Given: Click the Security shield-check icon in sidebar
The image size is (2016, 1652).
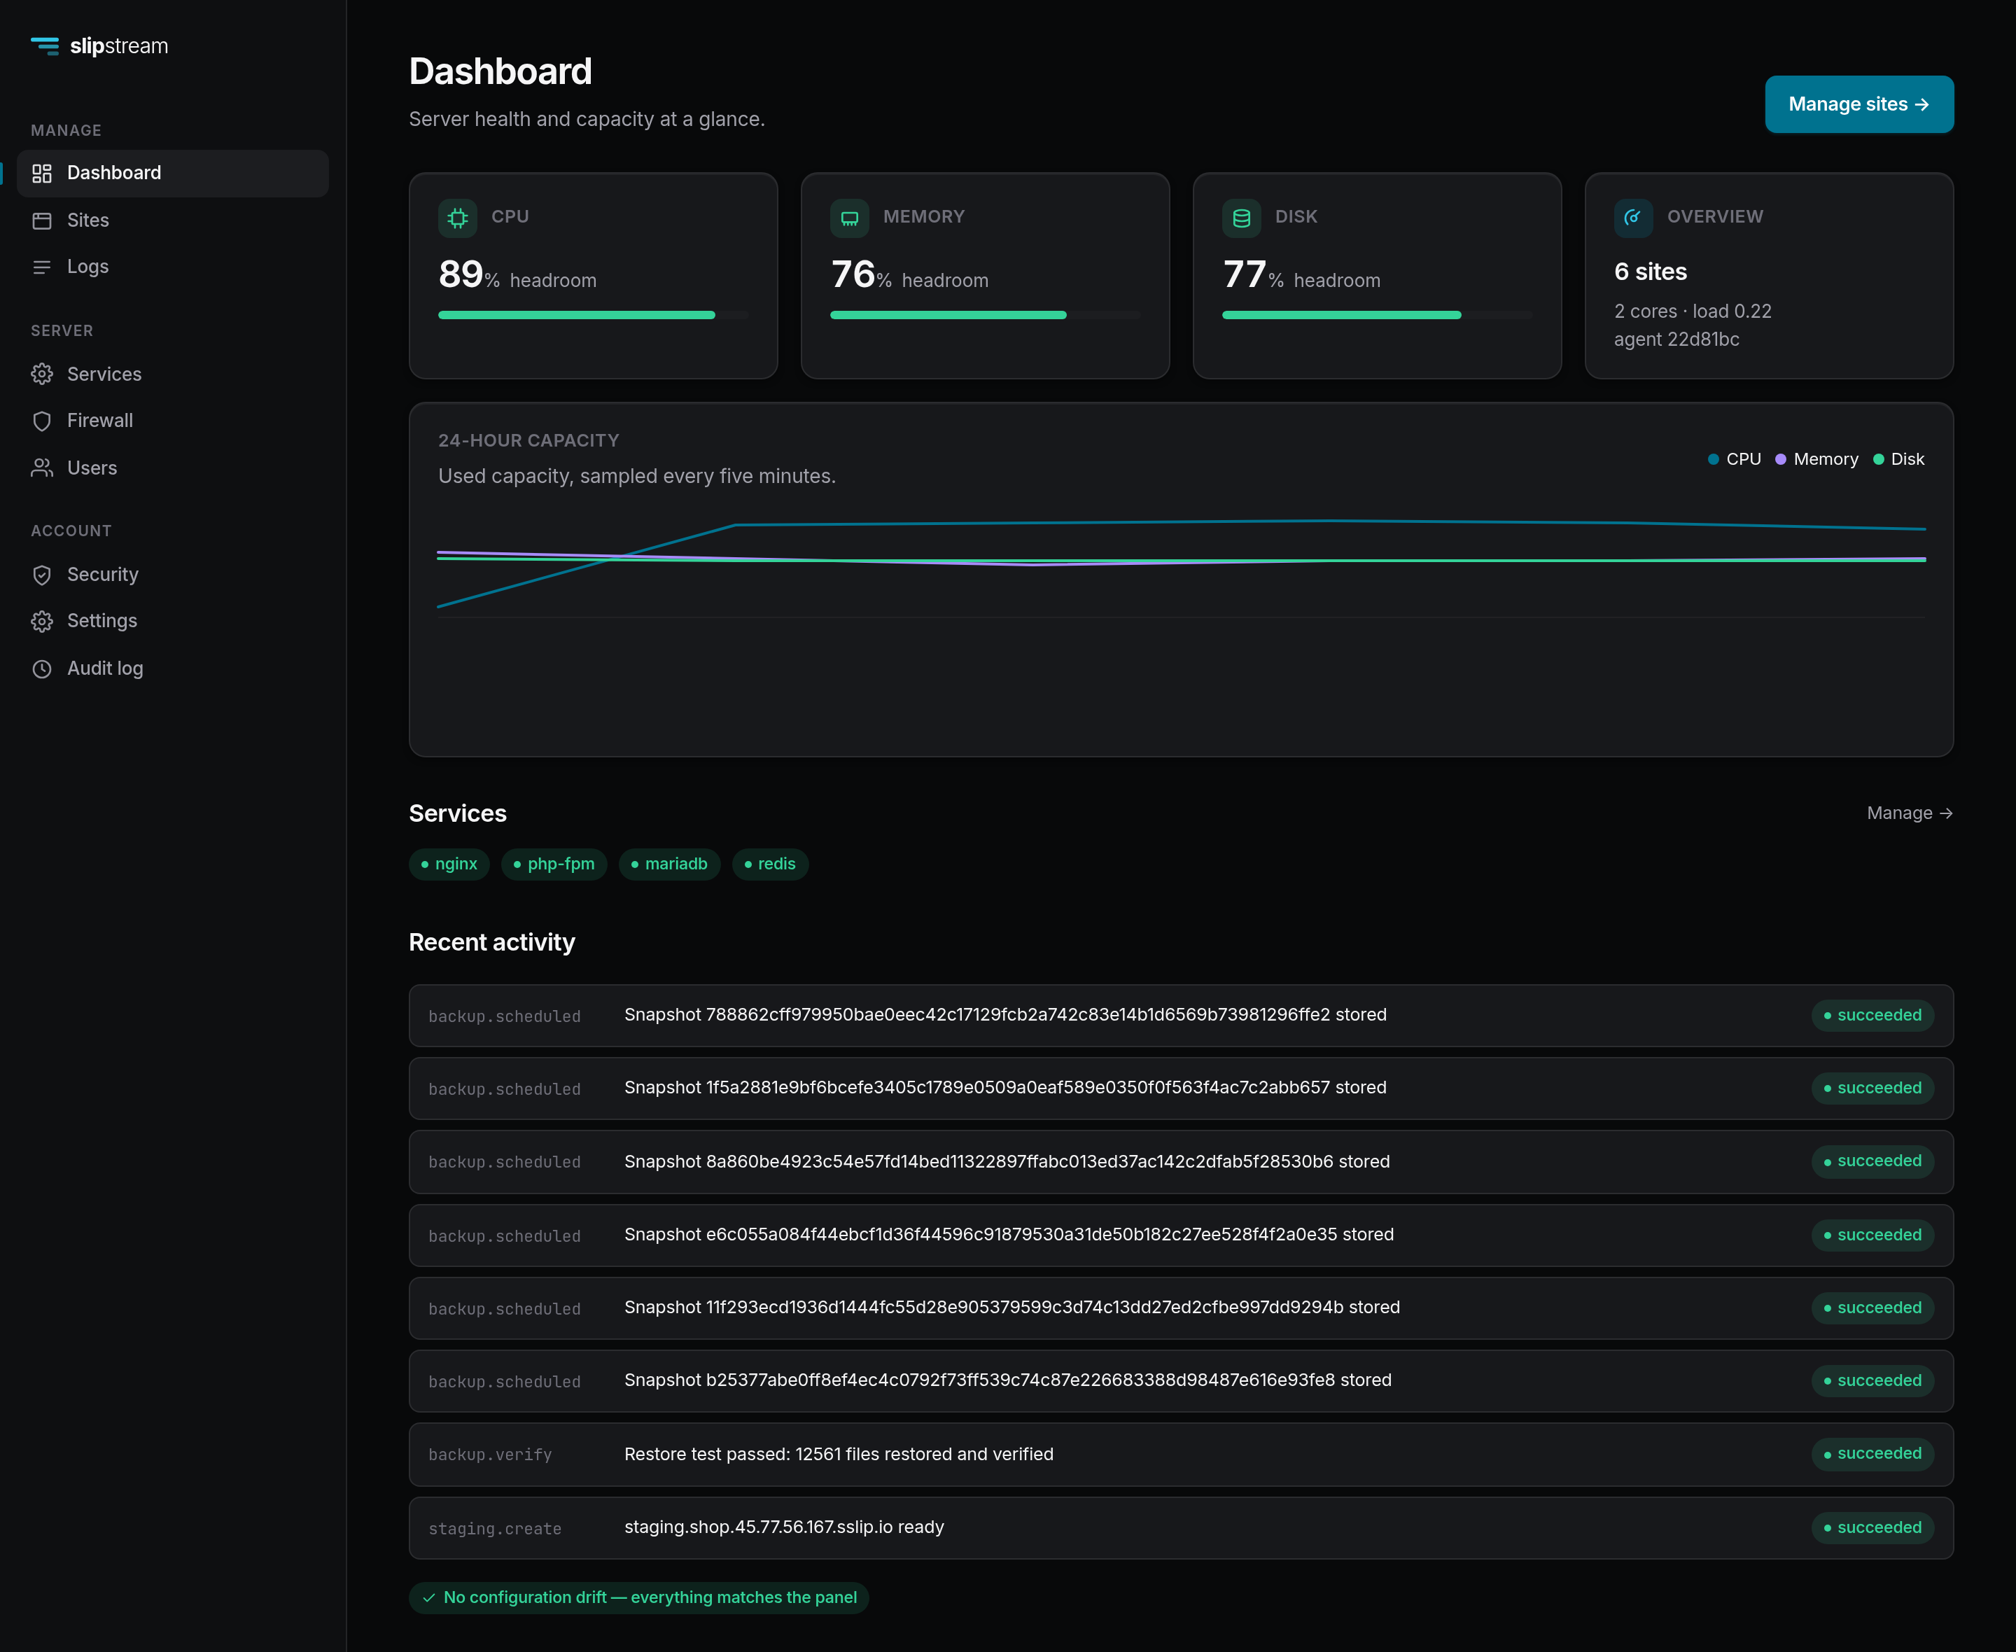Looking at the screenshot, I should point(42,575).
